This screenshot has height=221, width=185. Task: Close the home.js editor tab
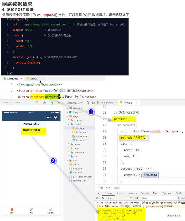[x=137, y=102]
